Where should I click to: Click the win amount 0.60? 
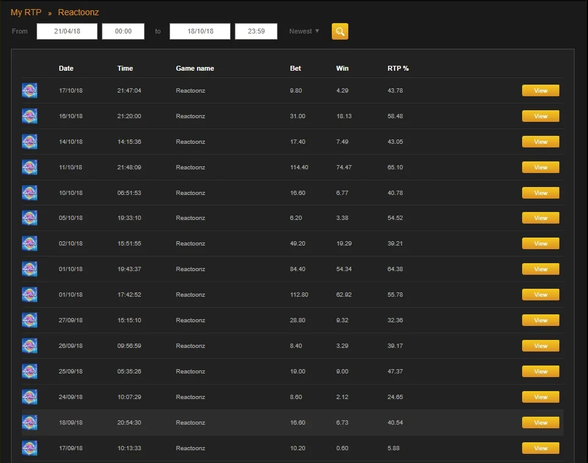click(342, 448)
